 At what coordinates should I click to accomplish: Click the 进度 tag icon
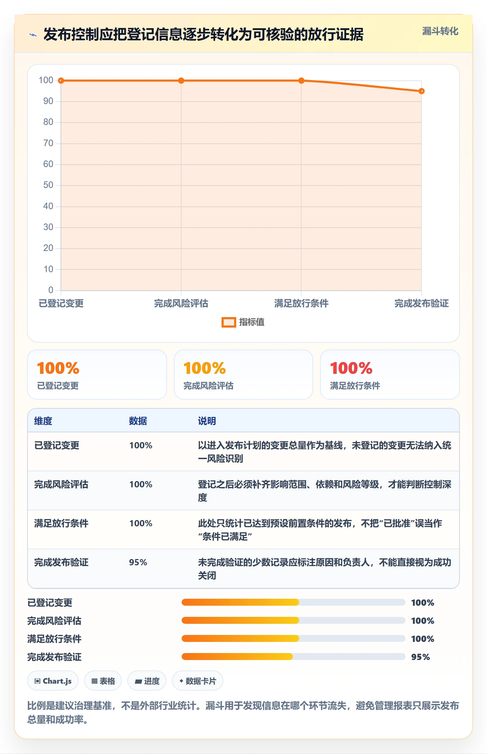(138, 681)
